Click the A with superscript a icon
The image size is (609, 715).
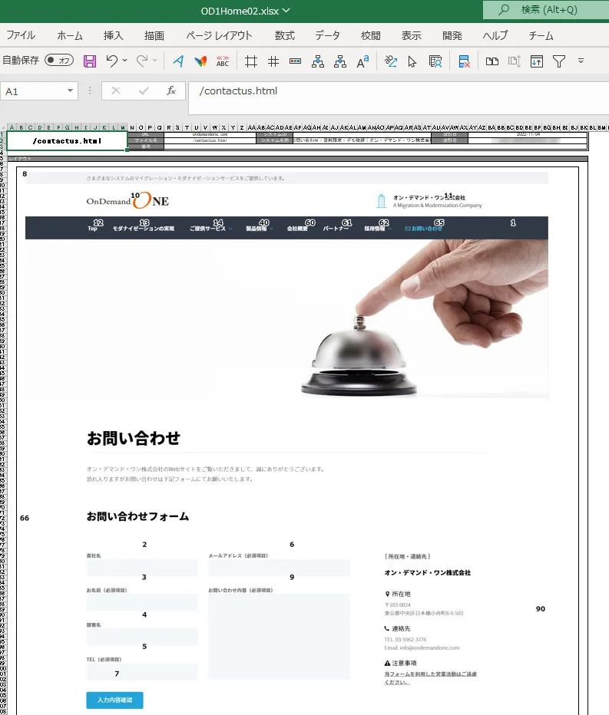(x=363, y=61)
